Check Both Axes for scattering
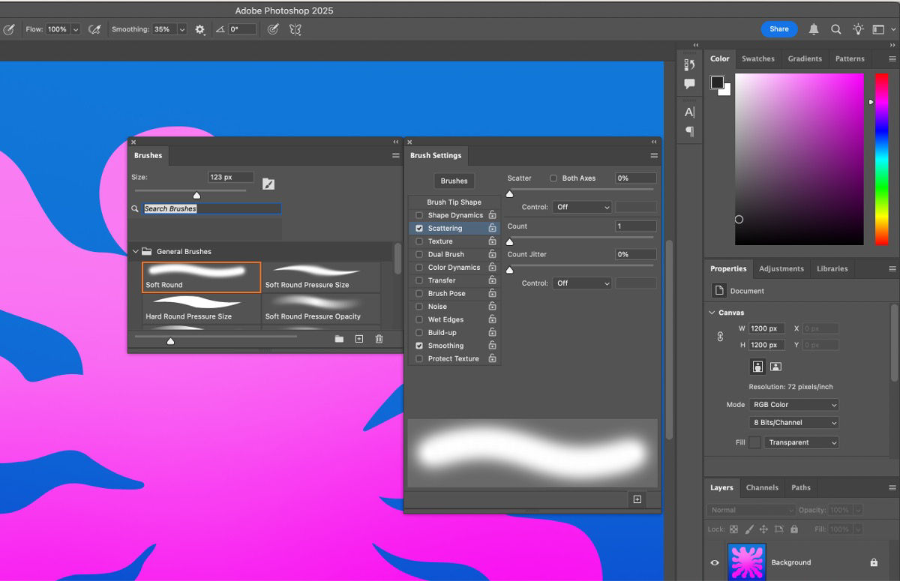Image resolution: width=900 pixels, height=581 pixels. [553, 178]
